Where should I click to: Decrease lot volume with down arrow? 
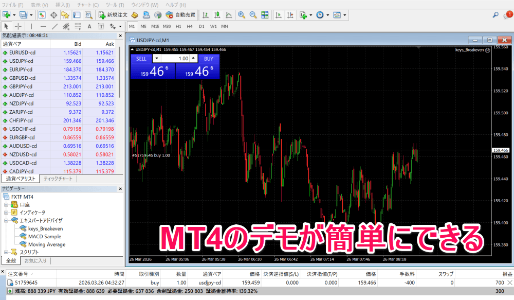(157, 59)
